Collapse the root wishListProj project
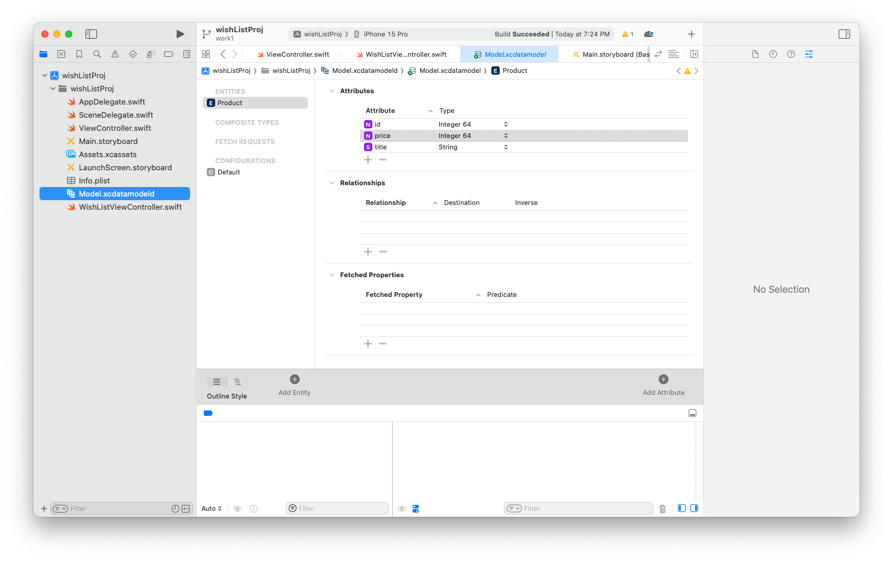This screenshot has width=893, height=561. point(44,75)
